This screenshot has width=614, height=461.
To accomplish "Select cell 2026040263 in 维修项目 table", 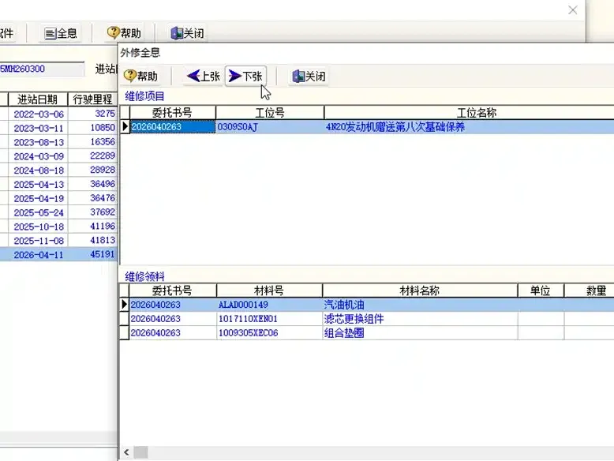I will coord(173,126).
